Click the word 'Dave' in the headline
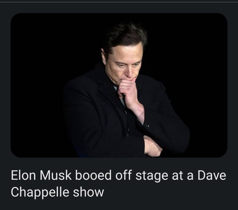This screenshot has height=210, width=238. pyautogui.click(x=211, y=176)
